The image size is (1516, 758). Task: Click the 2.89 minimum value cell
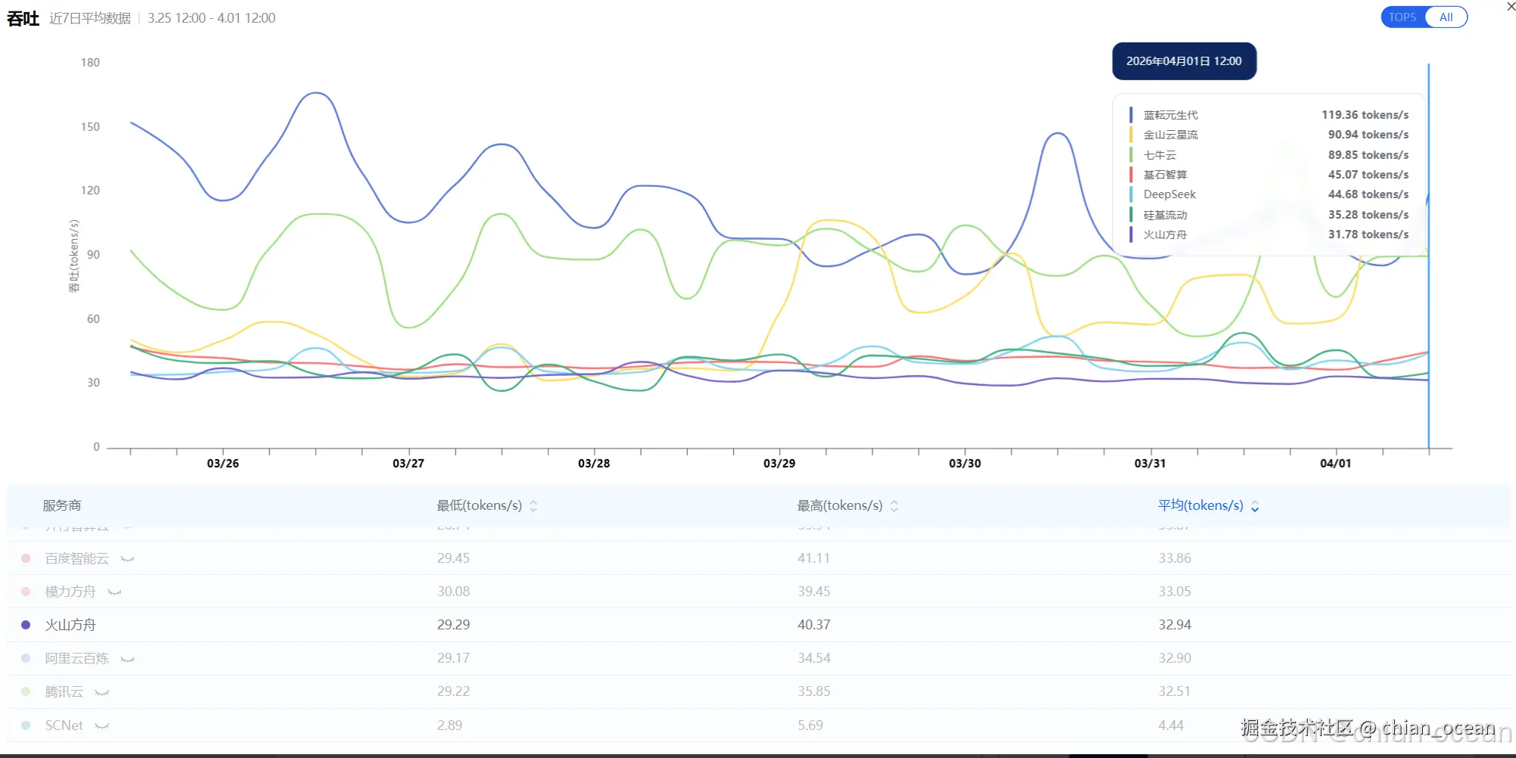coord(449,725)
